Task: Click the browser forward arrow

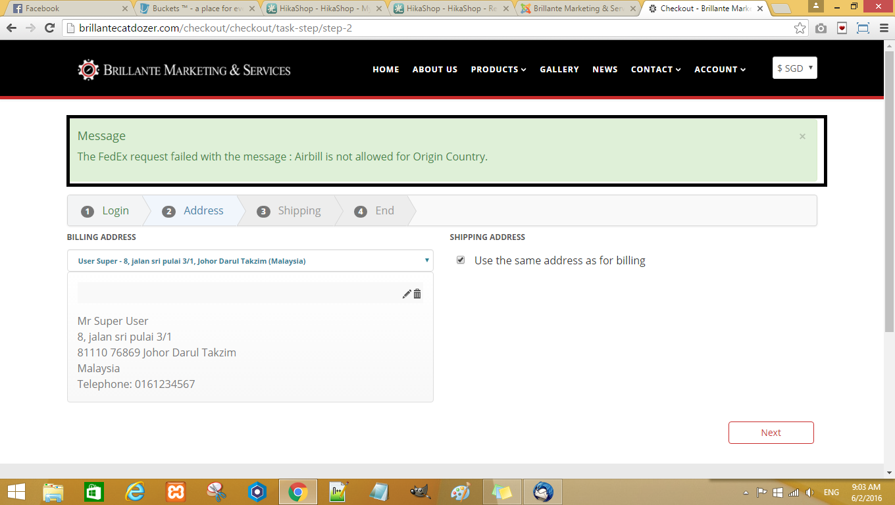Action: tap(30, 28)
